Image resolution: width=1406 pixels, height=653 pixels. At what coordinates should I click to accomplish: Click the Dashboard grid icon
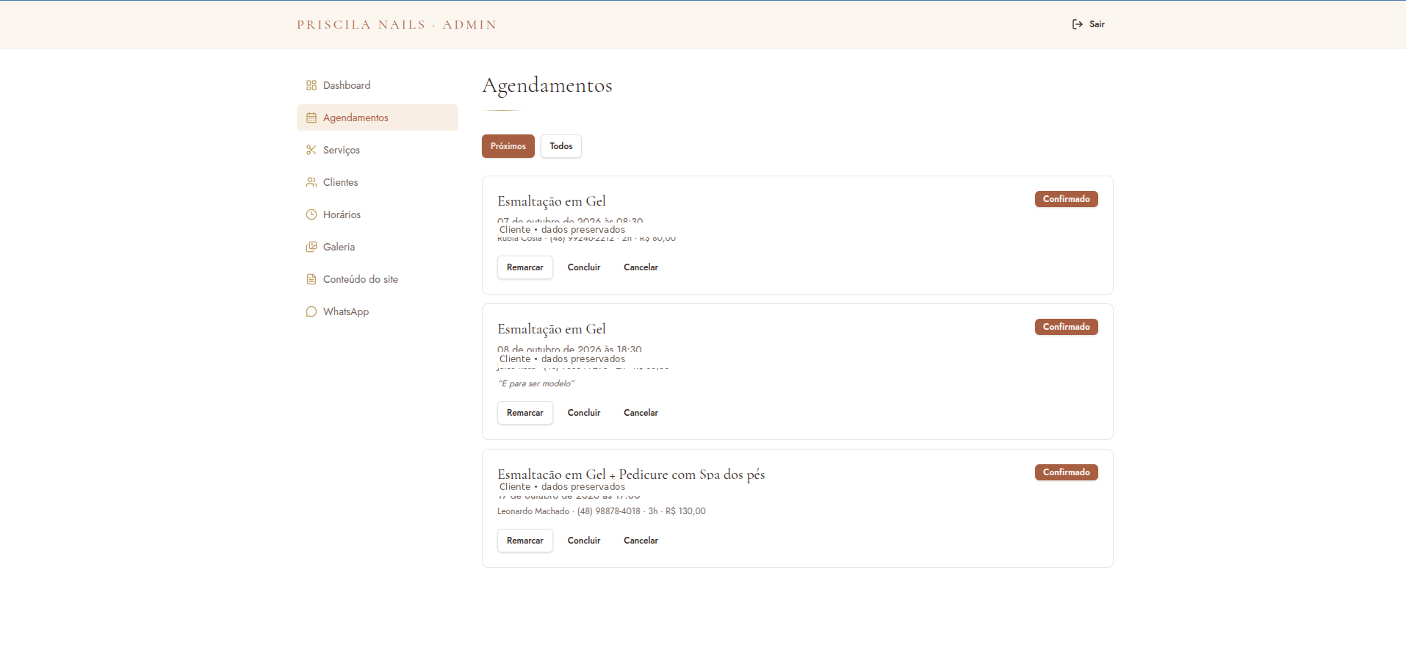point(311,85)
